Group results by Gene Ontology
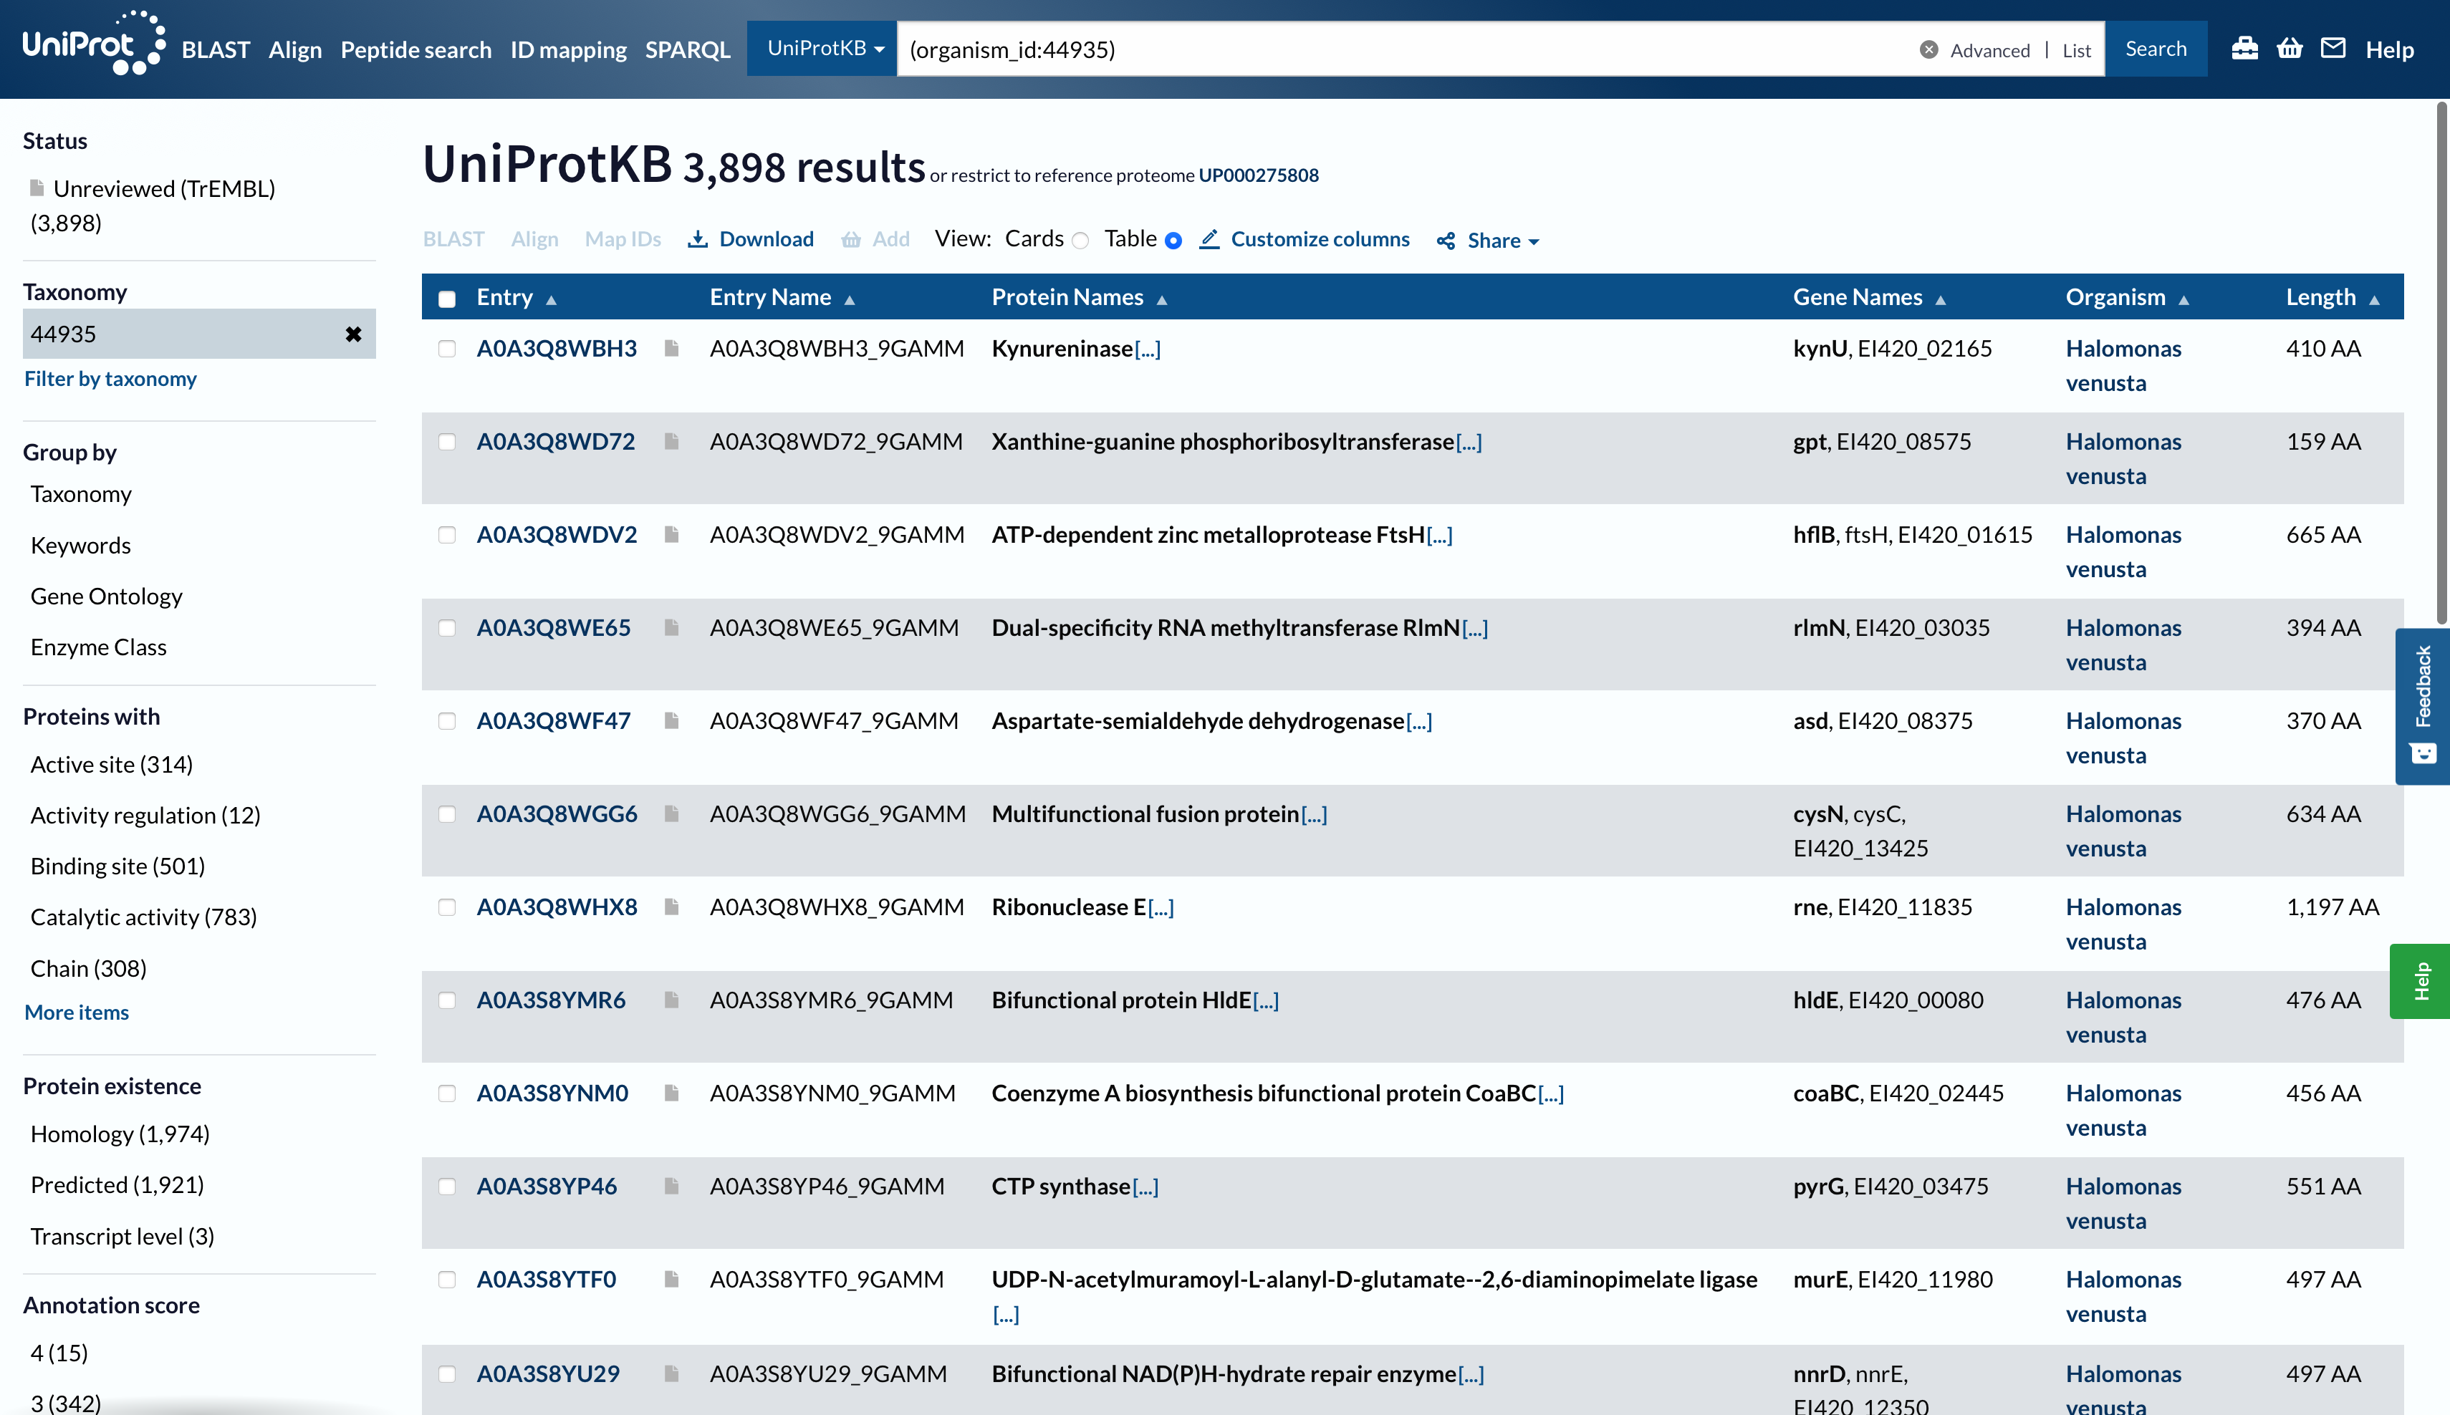 coord(106,596)
